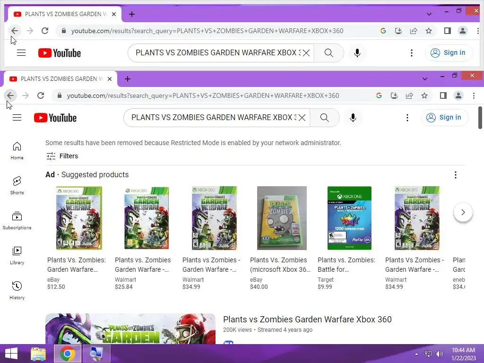Open YouTube settings dots in rear window
Screen dimensions: 484x363
pyautogui.click(x=412, y=53)
